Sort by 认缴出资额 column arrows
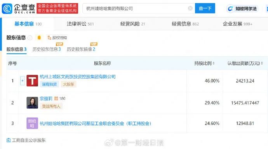The height and width of the screenshot is (149, 268). [x=262, y=63]
